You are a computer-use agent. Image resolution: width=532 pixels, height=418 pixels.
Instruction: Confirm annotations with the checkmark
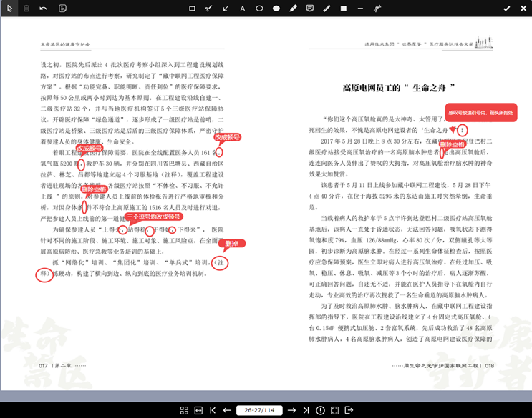[x=506, y=9]
